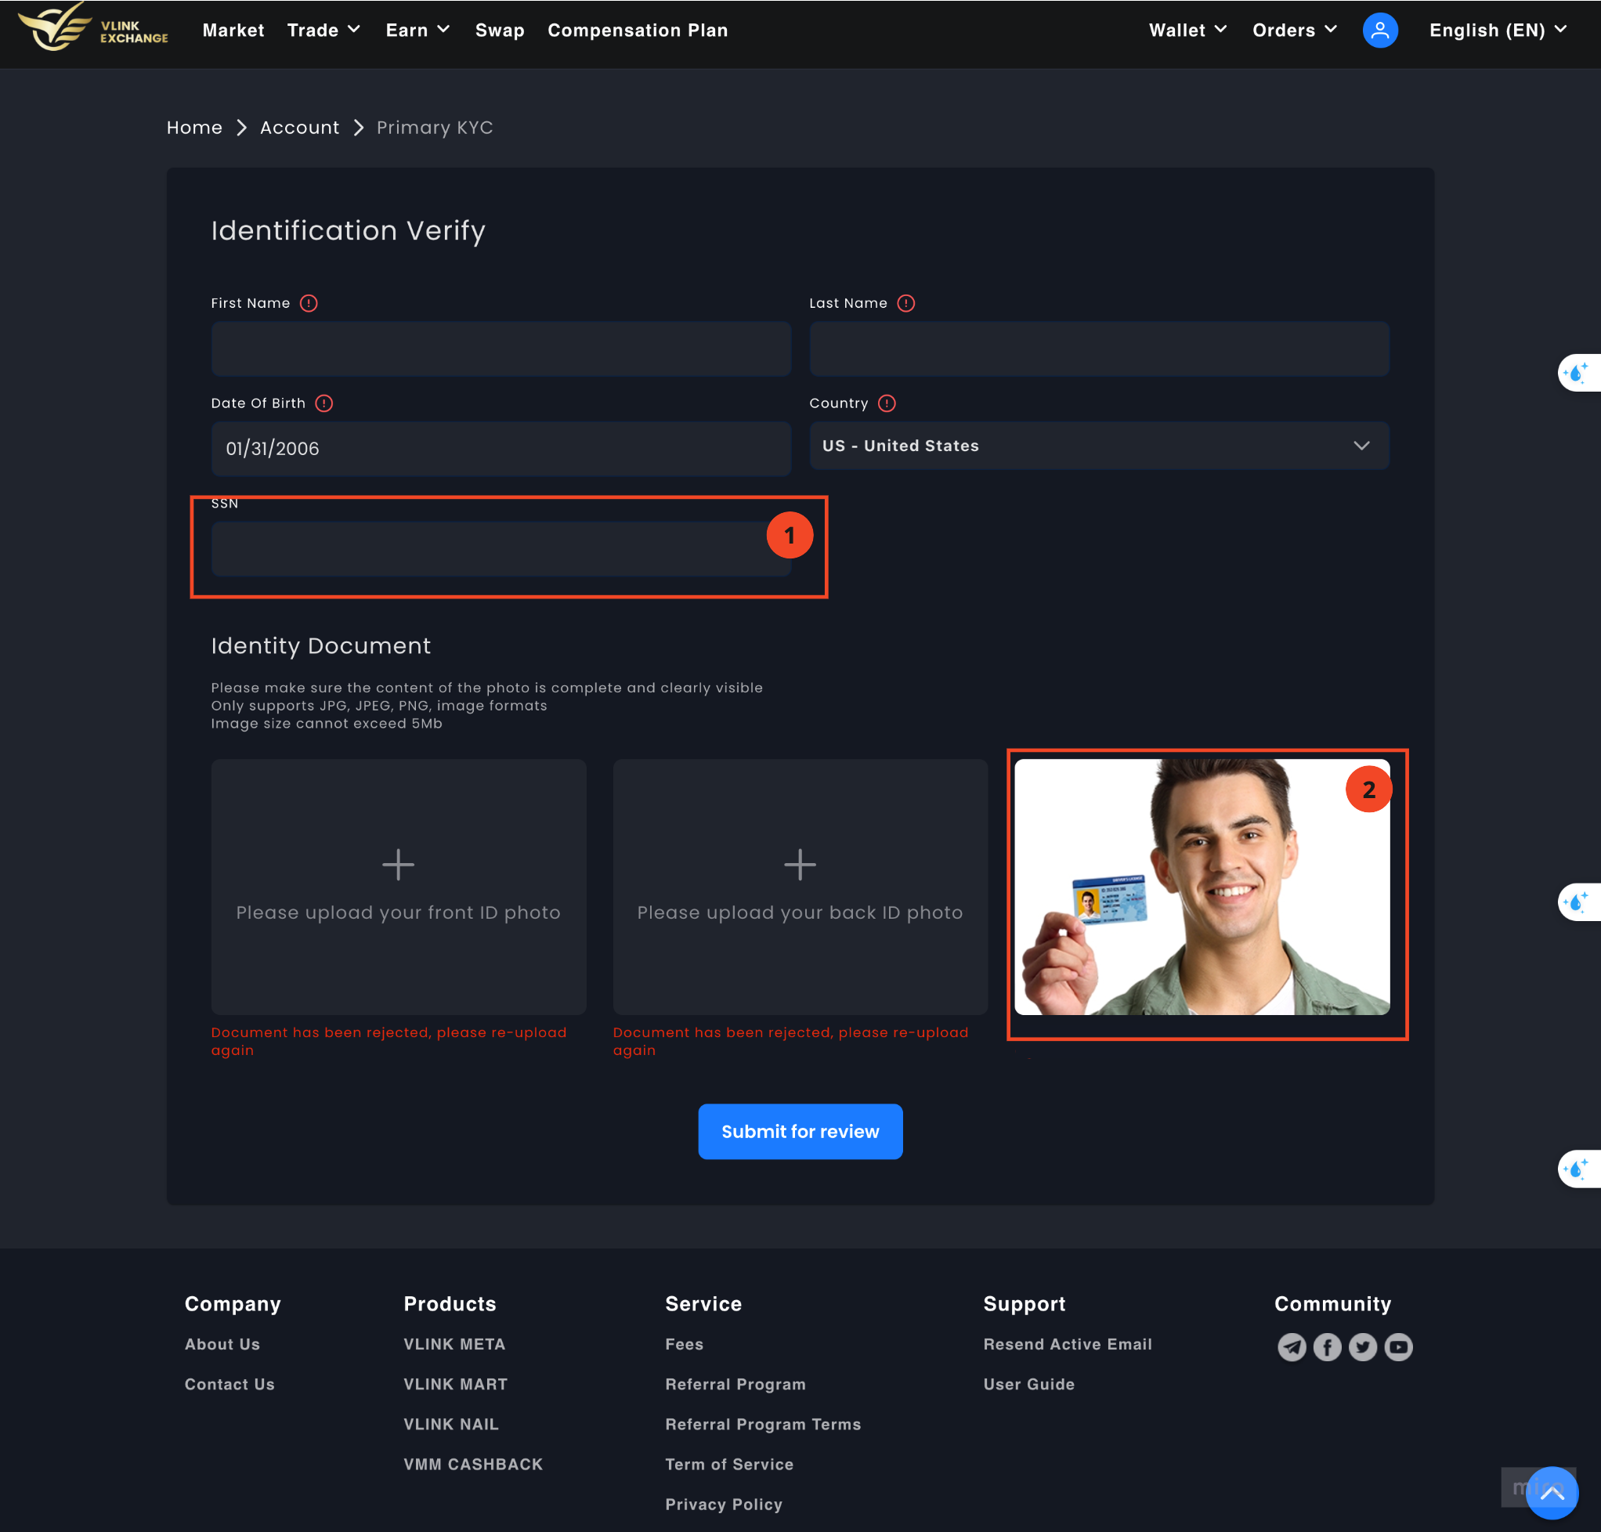The image size is (1601, 1532).
Task: Click the Last Name info icon
Action: (906, 303)
